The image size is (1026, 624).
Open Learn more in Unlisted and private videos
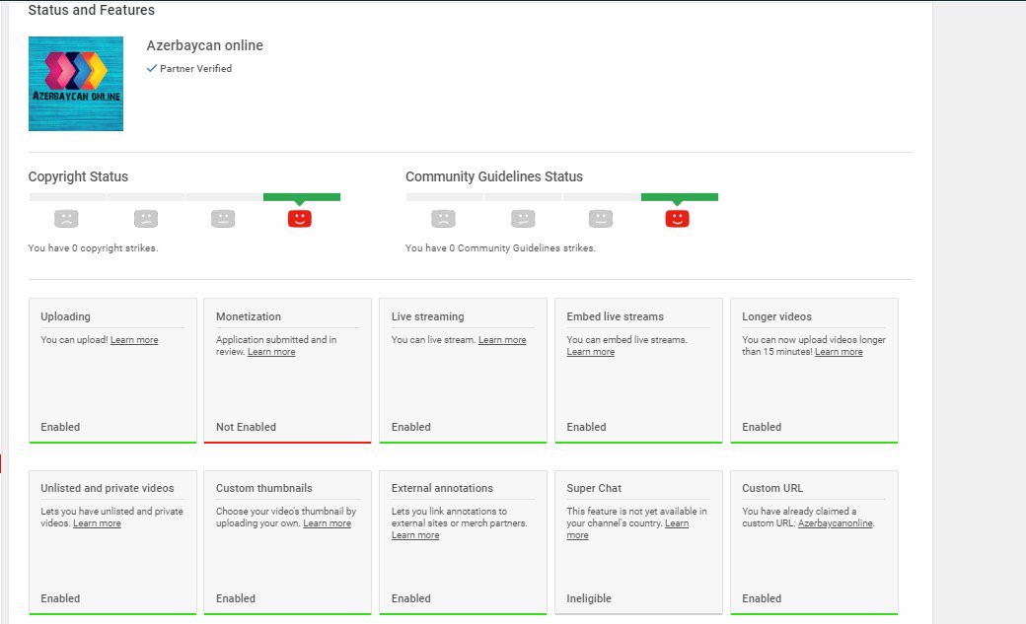pos(97,523)
